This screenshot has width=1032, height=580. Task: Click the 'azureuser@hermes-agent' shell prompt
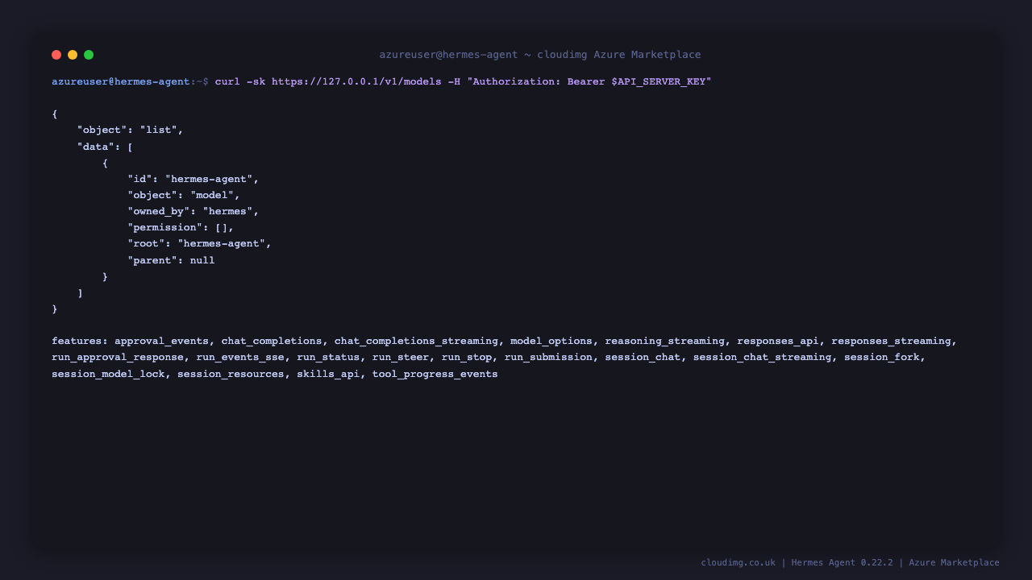click(x=121, y=81)
